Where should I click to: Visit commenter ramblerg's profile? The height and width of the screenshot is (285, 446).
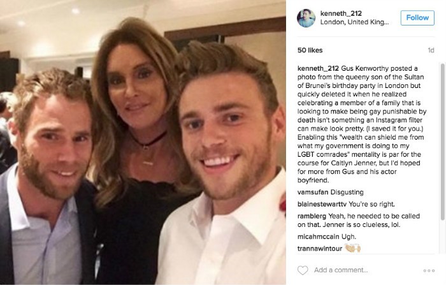click(x=312, y=216)
